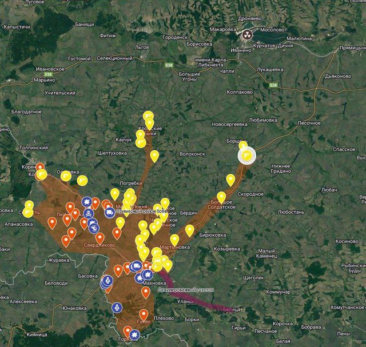Select the yellow pin south of Кромские Быки
This screenshot has height=347, width=366.
tap(154, 155)
